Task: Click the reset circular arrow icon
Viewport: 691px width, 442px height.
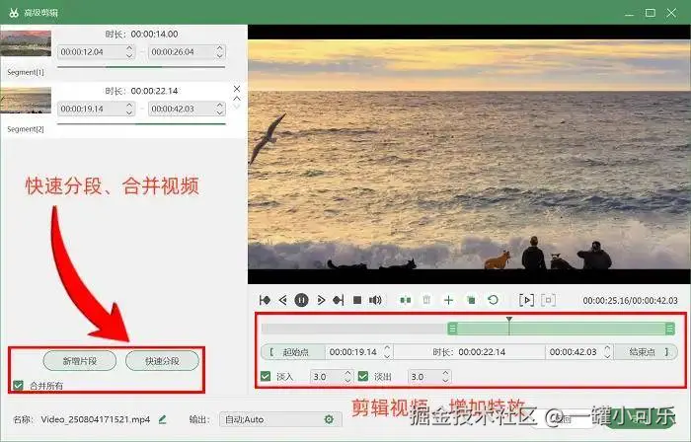Action: (493, 300)
